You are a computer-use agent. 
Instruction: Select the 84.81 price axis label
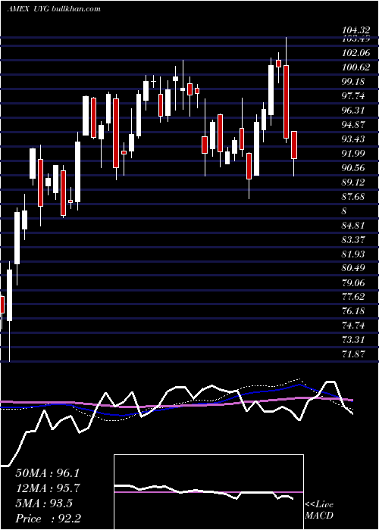pos(355,226)
